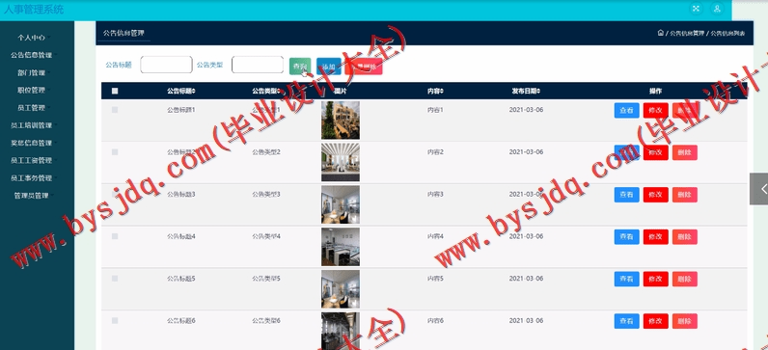Viewport: 768px width, 350px height.
Task: View the 公告标题1 row with 查看
Action: (x=626, y=111)
